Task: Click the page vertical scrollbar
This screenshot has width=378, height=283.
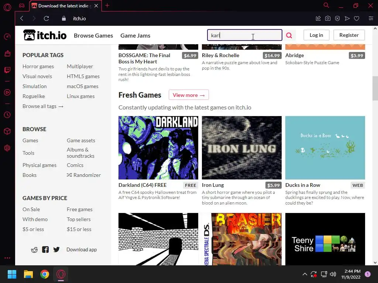Action: click(x=375, y=88)
